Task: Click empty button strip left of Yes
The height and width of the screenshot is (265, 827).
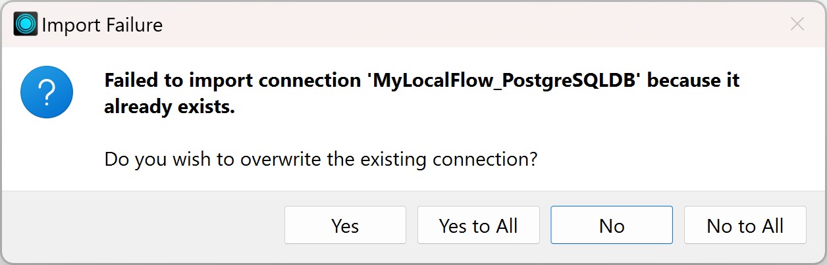Action: pos(142,225)
